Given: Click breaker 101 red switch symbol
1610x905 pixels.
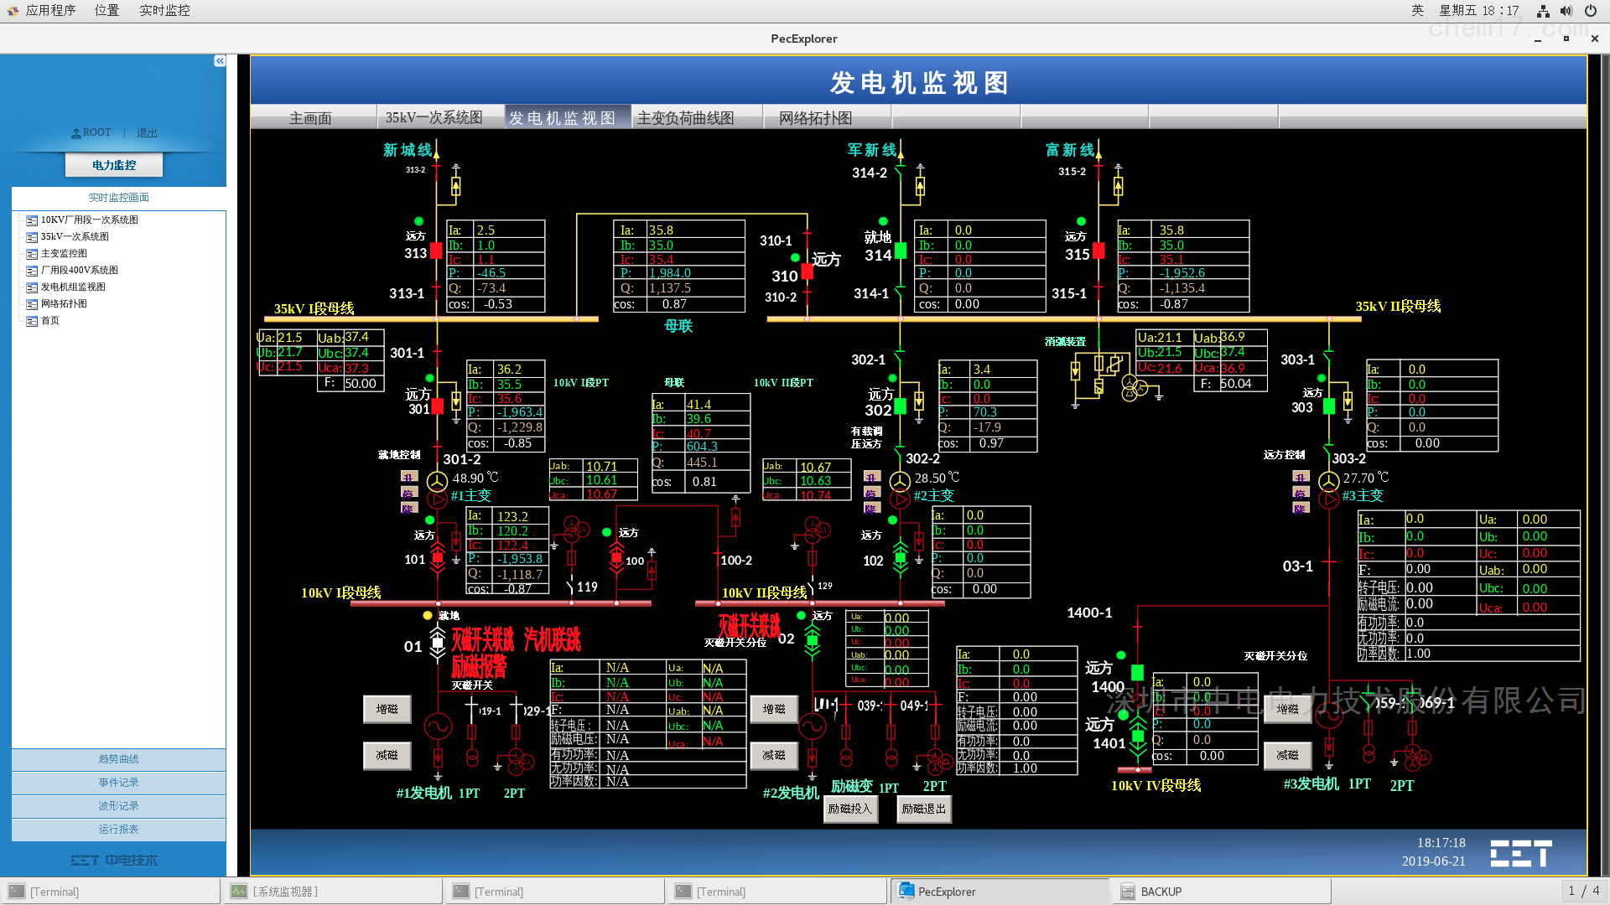Looking at the screenshot, I should (x=438, y=557).
